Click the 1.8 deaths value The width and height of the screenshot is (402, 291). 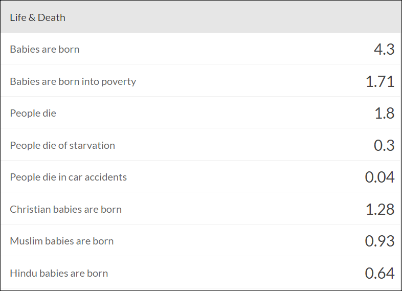click(x=384, y=114)
